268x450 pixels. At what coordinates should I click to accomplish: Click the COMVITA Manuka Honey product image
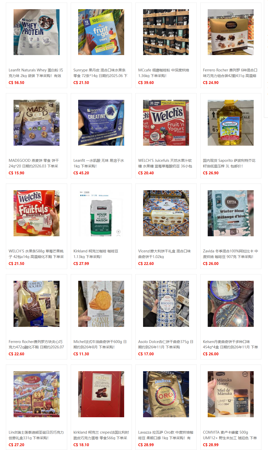click(231, 394)
